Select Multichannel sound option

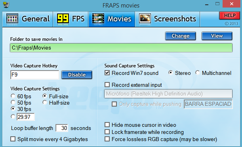click(x=197, y=73)
